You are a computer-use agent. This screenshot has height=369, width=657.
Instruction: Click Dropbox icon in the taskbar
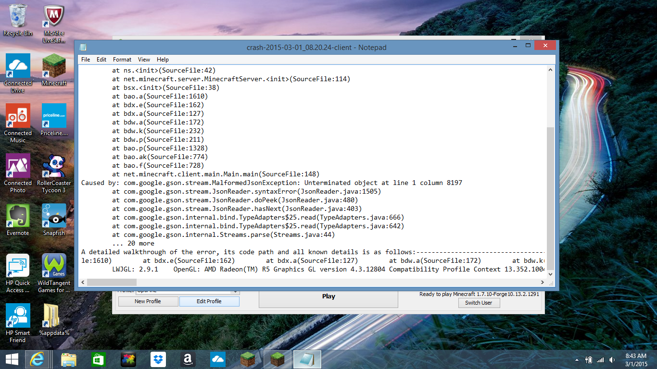(x=158, y=359)
